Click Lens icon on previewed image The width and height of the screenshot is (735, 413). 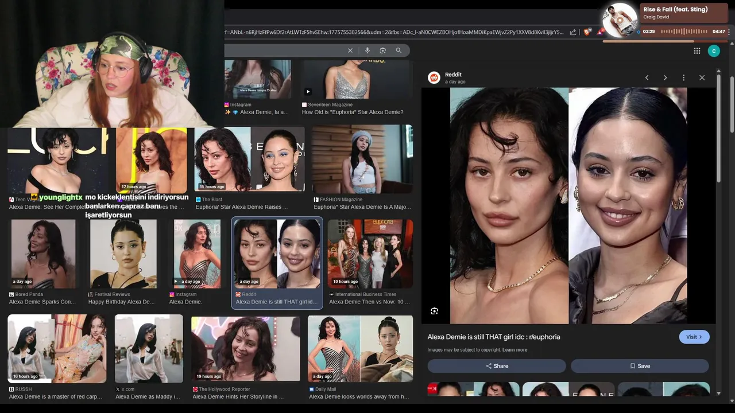coord(435,311)
